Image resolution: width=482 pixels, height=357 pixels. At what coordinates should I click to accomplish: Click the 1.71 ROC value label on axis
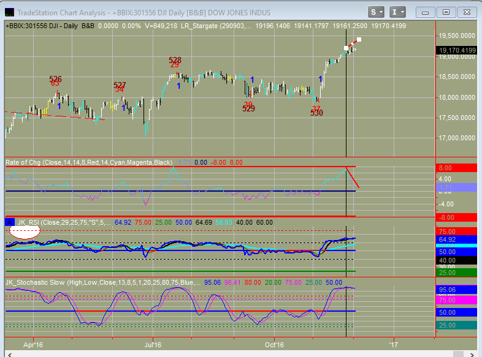(x=456, y=187)
